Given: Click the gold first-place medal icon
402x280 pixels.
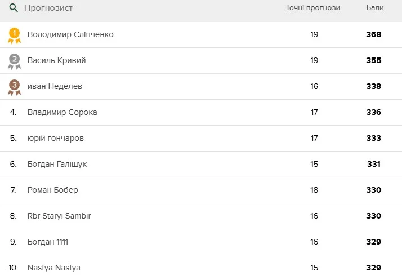Looking at the screenshot, I should tap(14, 35).
